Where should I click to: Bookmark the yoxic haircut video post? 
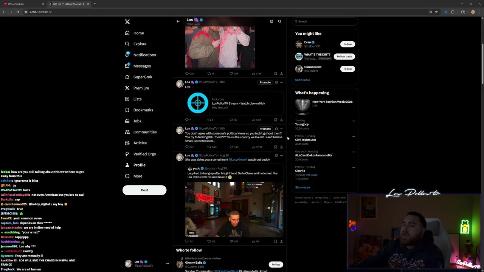pos(276,241)
